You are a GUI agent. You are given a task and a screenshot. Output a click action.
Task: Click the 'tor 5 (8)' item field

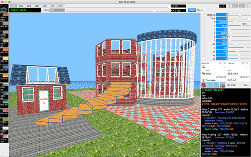click(178, 10)
